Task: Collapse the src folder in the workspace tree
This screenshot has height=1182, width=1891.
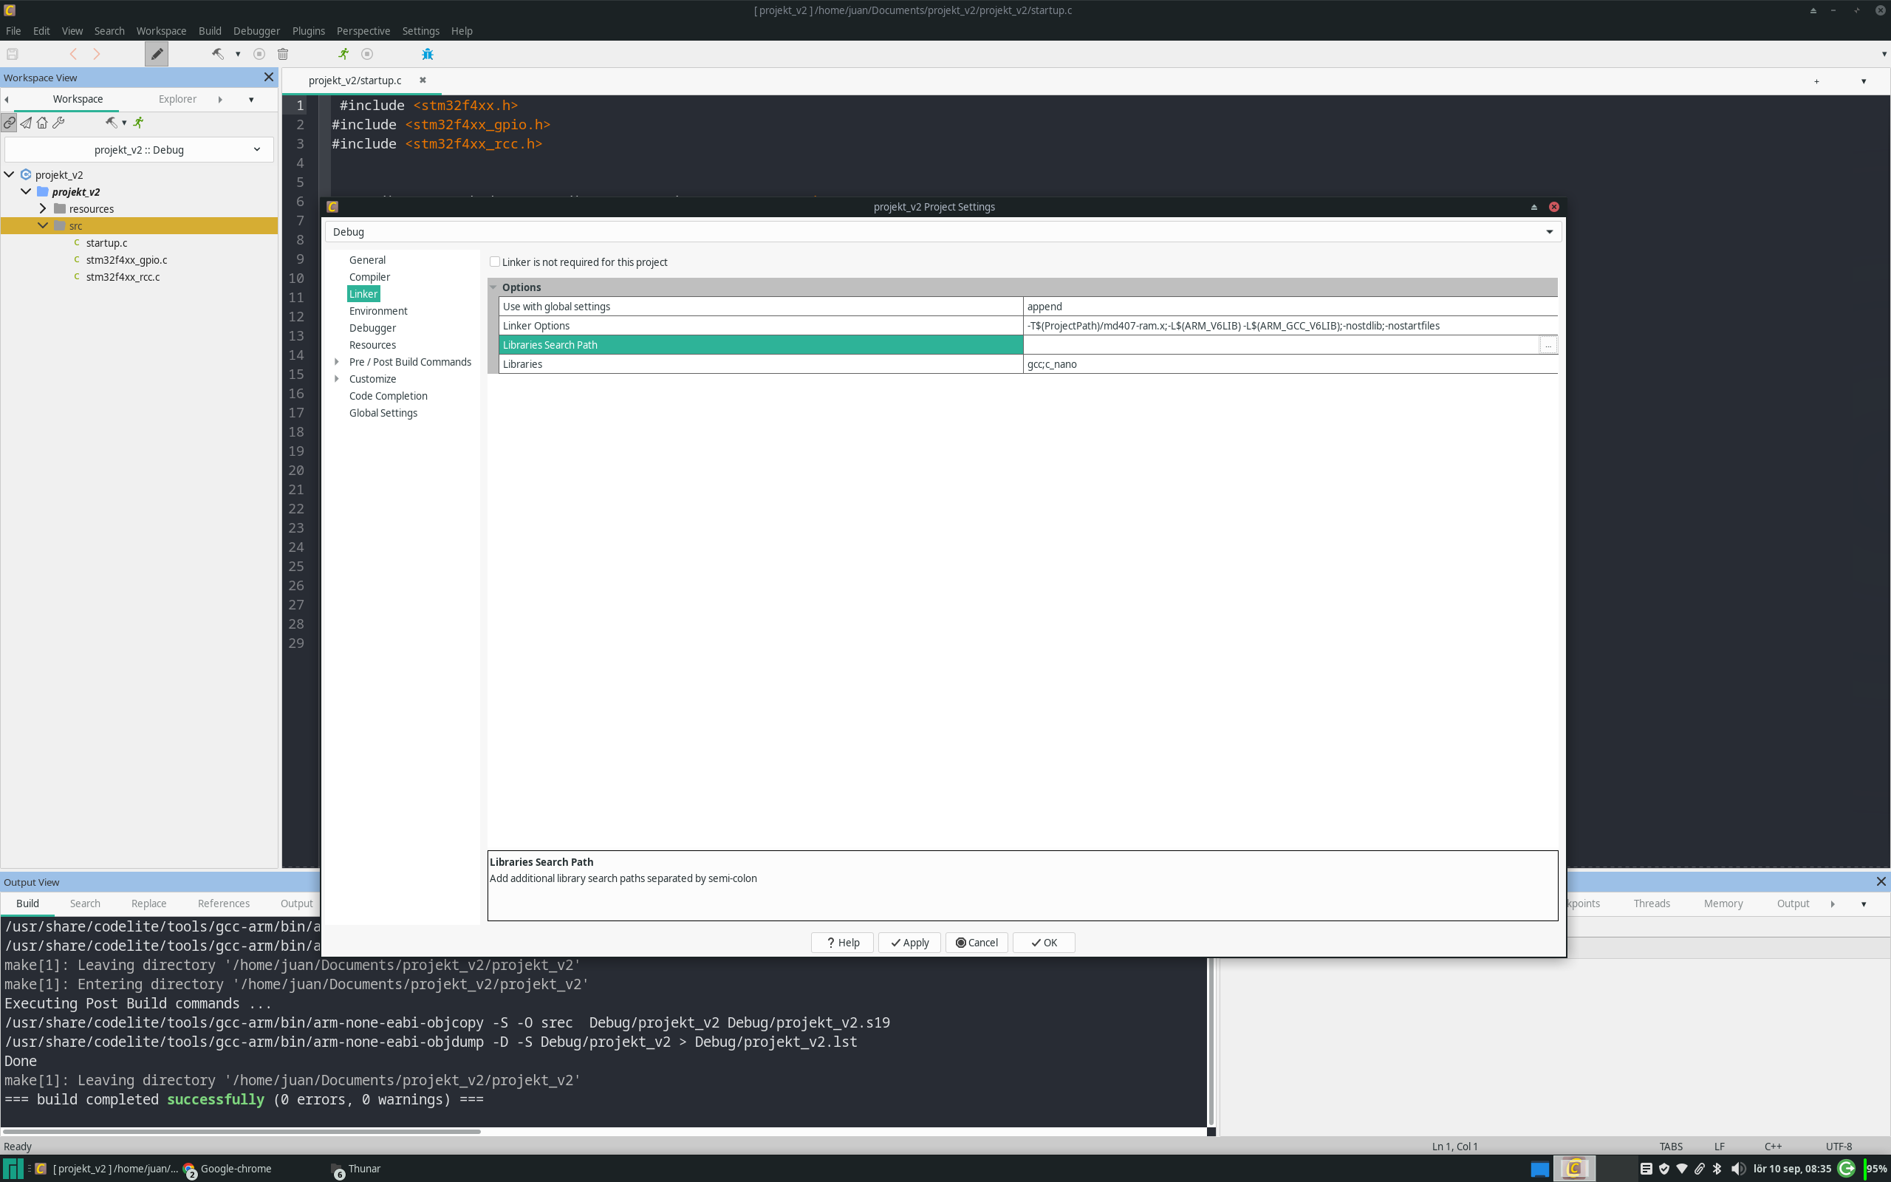Action: (44, 225)
